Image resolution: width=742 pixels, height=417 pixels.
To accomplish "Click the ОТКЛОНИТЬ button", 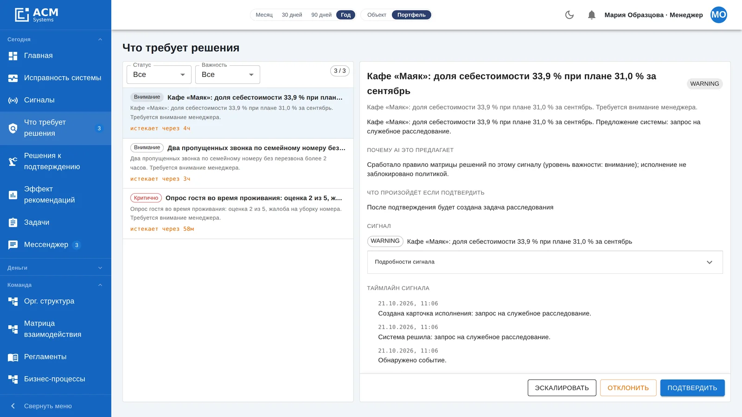I will coord(628,388).
